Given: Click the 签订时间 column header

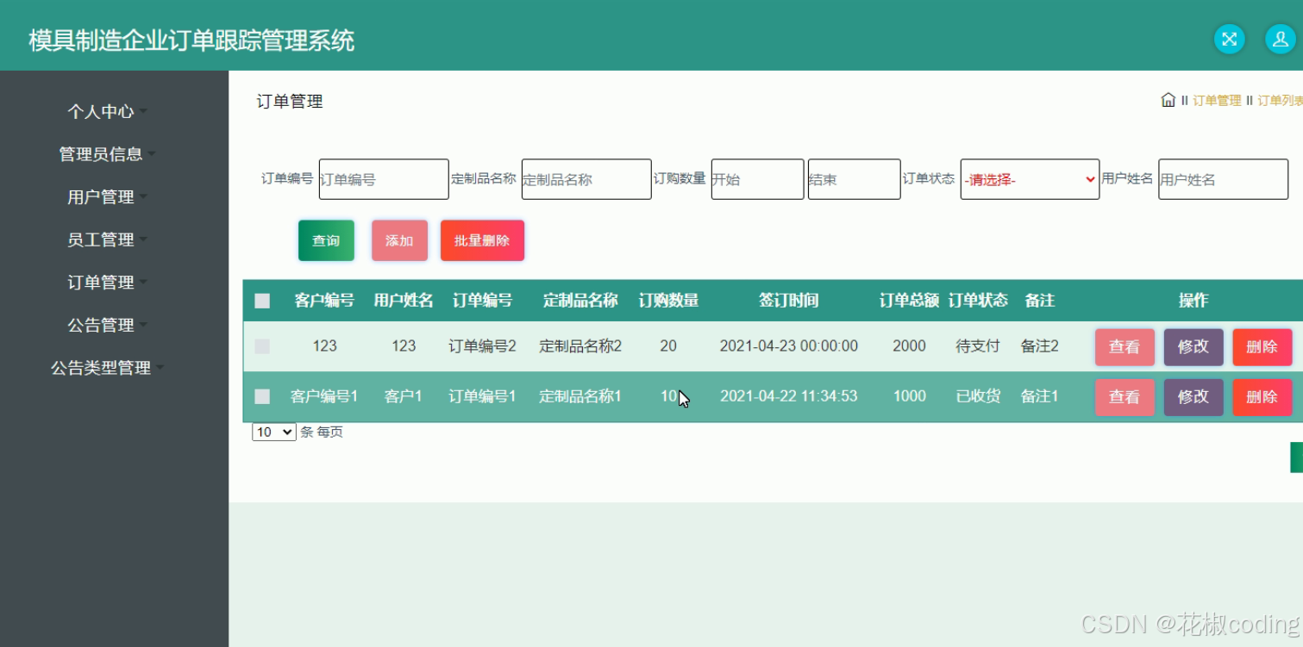Looking at the screenshot, I should (788, 301).
